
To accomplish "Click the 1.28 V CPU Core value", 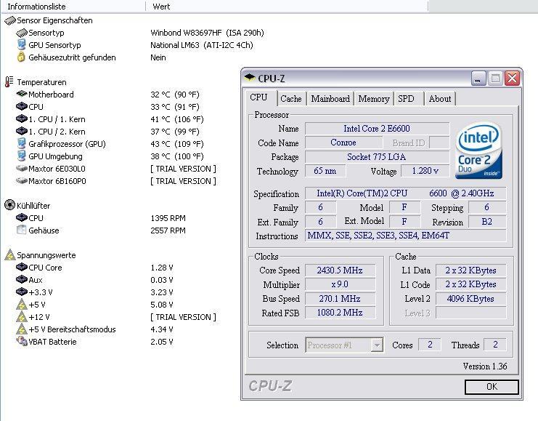I will click(162, 268).
